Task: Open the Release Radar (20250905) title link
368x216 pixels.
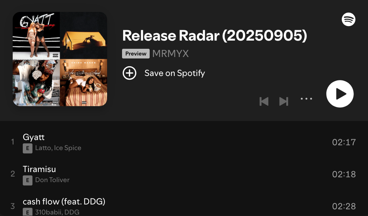Action: click(215, 36)
